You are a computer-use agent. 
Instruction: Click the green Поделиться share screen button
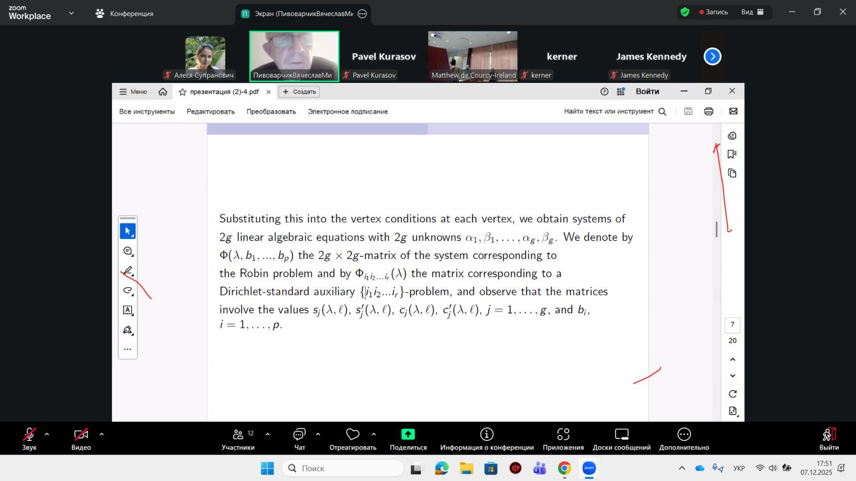coord(408,439)
